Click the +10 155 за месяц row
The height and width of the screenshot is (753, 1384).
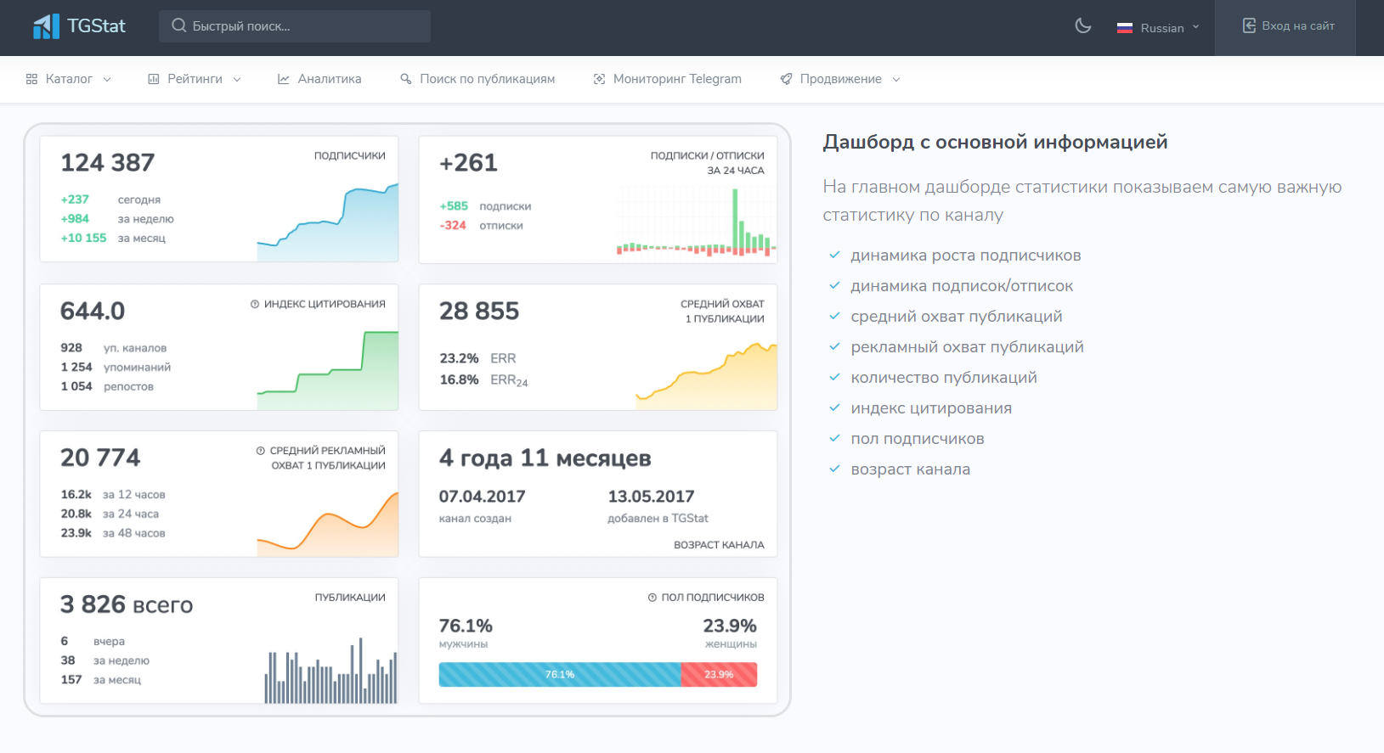(113, 239)
